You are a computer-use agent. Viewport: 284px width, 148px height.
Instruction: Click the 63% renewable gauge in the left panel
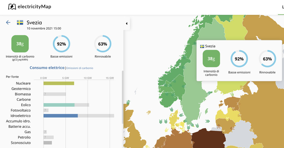point(103,44)
